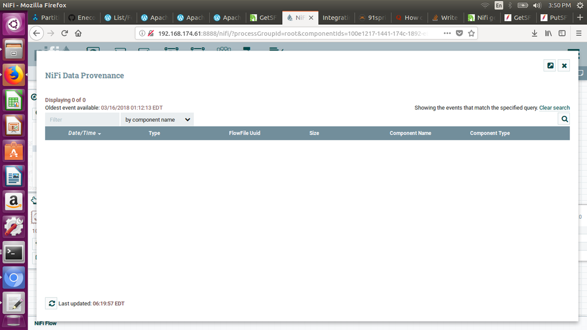Click the Clear search link
The height and width of the screenshot is (330, 587).
pos(554,108)
